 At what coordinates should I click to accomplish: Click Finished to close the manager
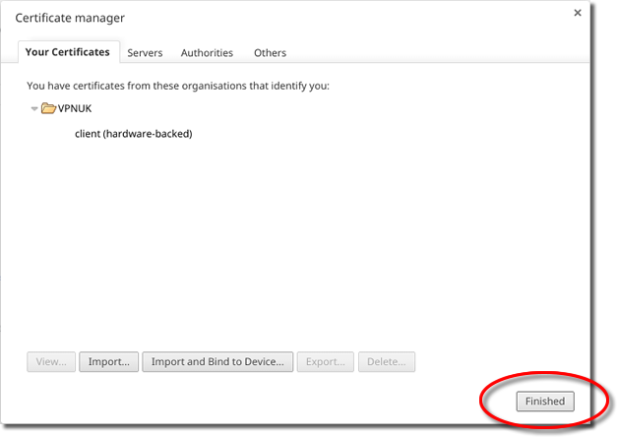pyautogui.click(x=544, y=402)
